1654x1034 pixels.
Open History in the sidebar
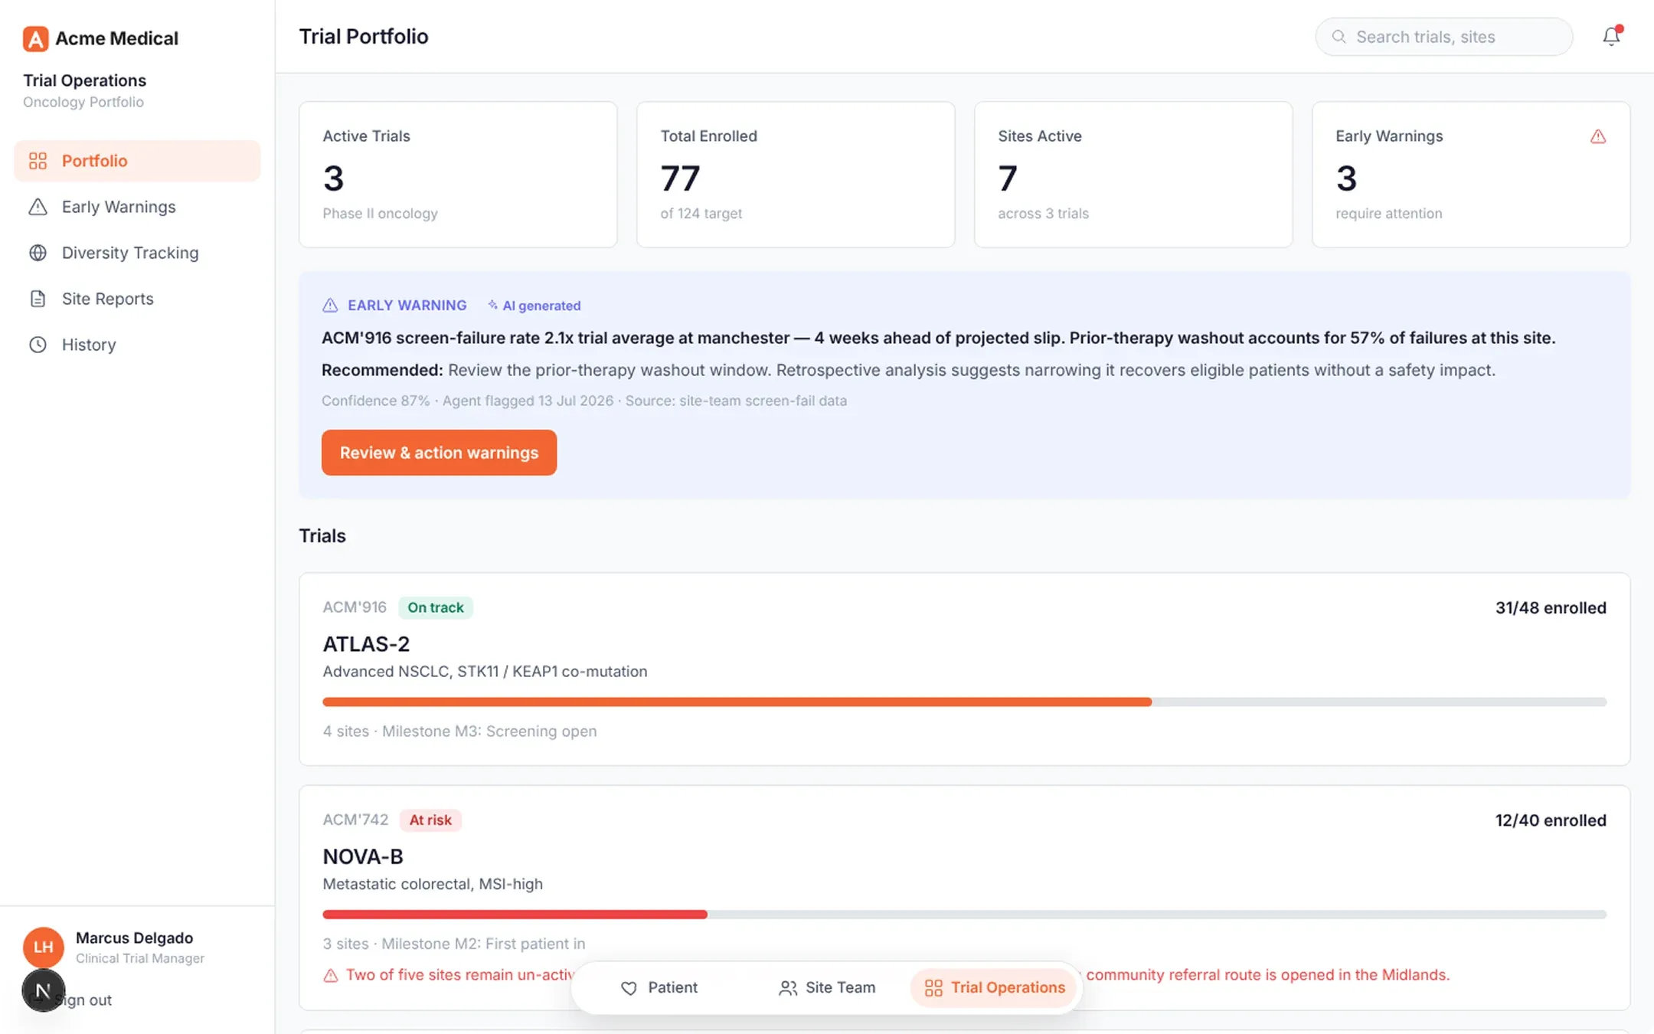point(137,345)
